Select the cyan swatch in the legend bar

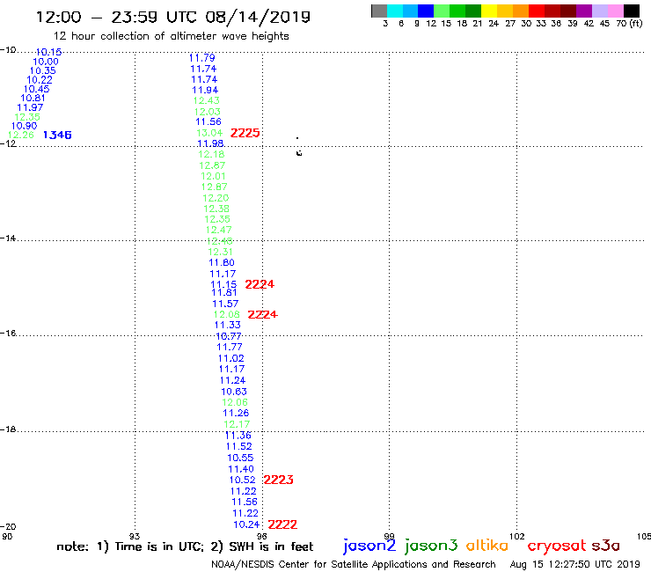pos(395,11)
